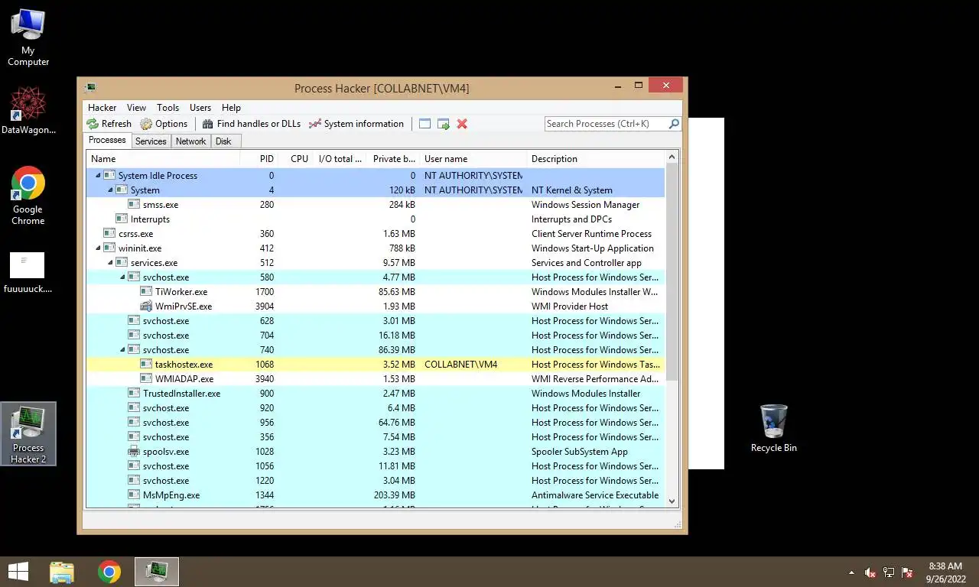Open the Recycle Bin
This screenshot has width=979, height=587.
tap(774, 428)
